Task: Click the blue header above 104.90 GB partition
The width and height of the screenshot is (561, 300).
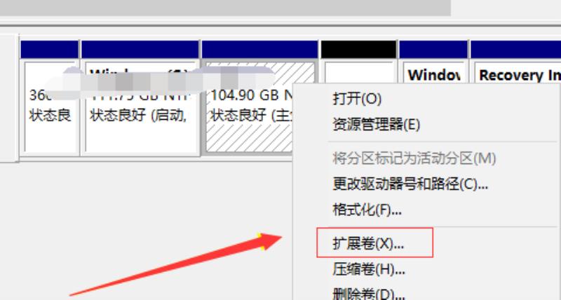Action: (x=259, y=49)
